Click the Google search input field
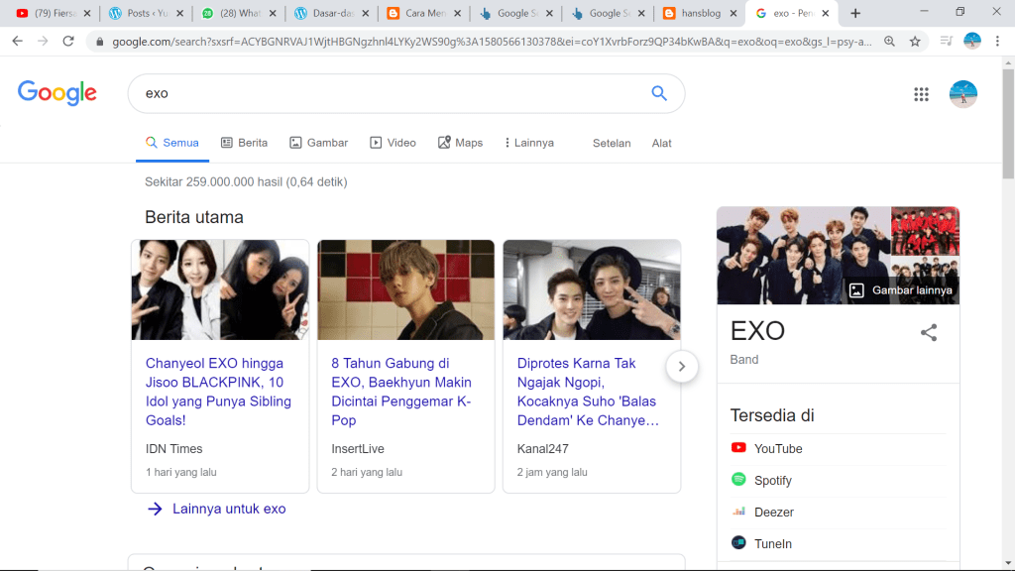Viewport: 1015px width, 571px height. [387, 93]
